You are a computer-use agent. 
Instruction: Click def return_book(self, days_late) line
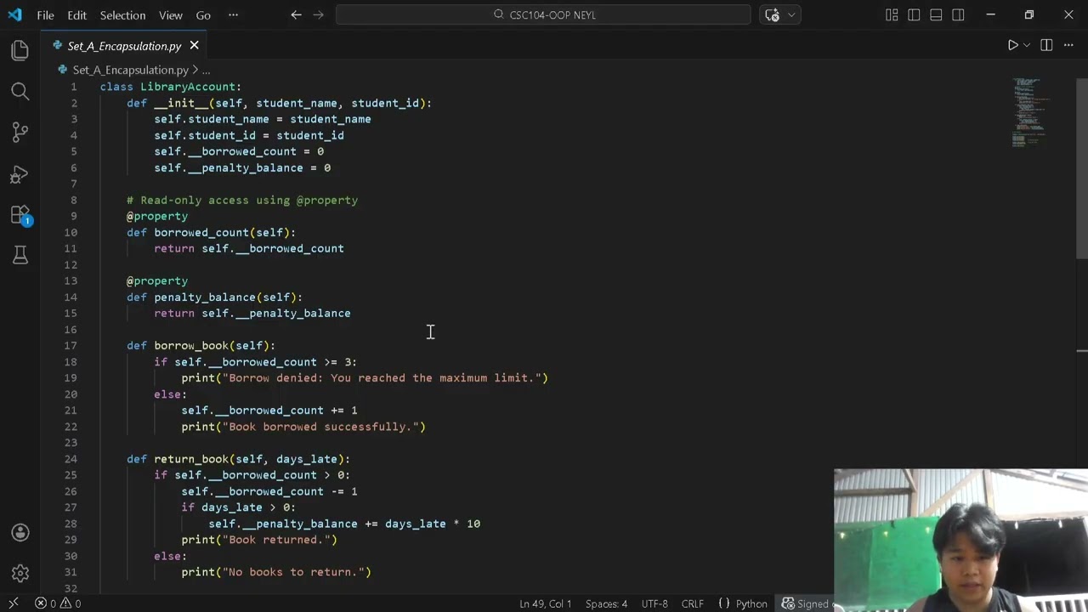[x=238, y=459]
